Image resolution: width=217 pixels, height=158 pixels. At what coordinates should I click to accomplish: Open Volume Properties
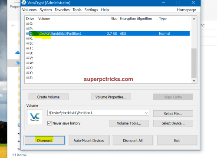click(111, 97)
